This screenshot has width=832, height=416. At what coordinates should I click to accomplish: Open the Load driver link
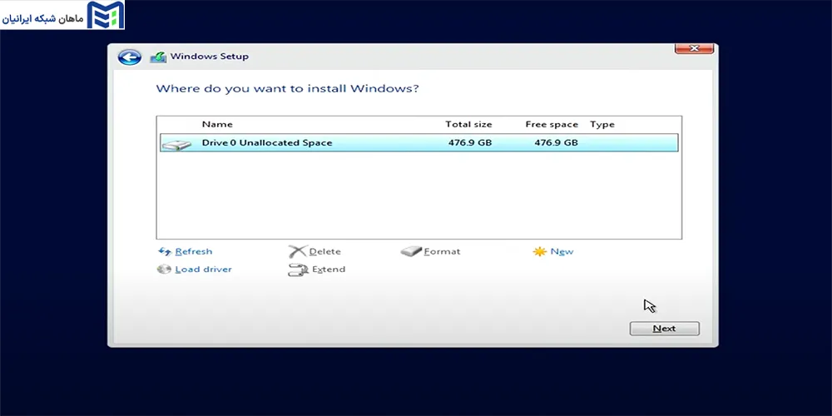(x=203, y=269)
